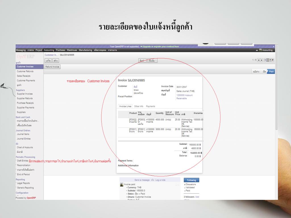Click the [PD003] product line row
Screen dimensions: 291x218
pos(161,123)
